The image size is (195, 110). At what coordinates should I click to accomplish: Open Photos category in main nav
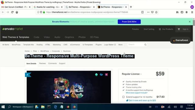coord(82,37)
